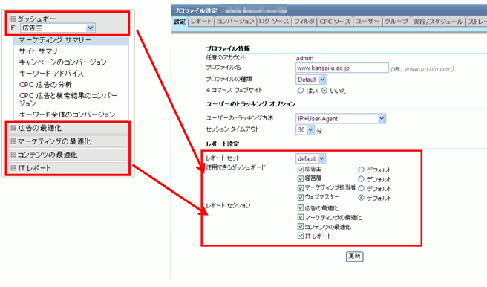Screen dimensions: 487x287
Task: Open キーワード アドバイス report
Action: coord(51,74)
